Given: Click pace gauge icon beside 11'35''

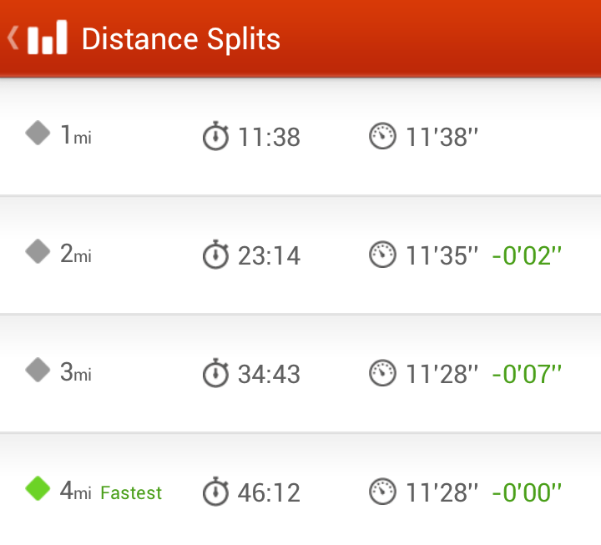Looking at the screenshot, I should pyautogui.click(x=382, y=255).
